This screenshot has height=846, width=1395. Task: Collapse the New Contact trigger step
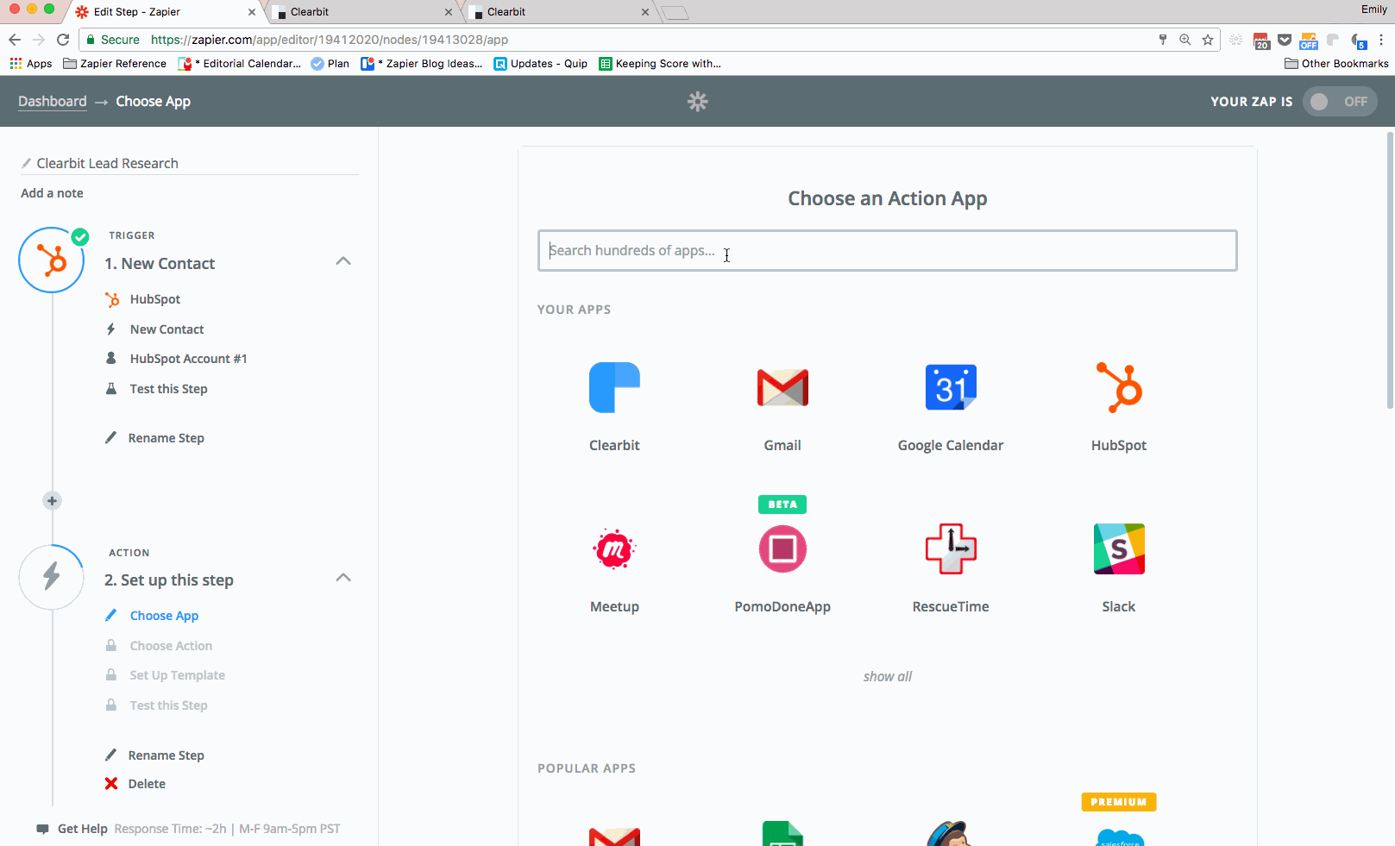pos(343,261)
